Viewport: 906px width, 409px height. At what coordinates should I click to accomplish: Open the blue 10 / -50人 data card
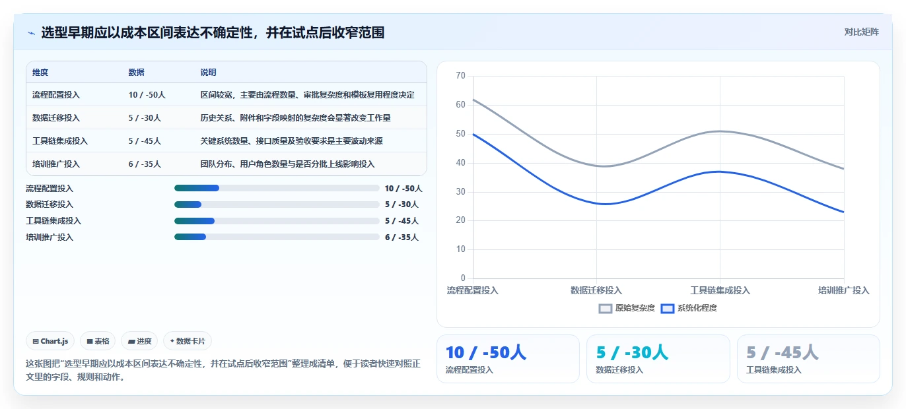(508, 359)
